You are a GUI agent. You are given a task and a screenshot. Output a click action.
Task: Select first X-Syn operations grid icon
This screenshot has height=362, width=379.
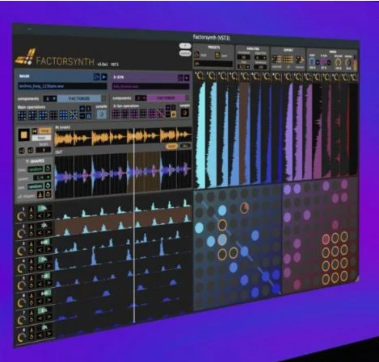[116, 114]
